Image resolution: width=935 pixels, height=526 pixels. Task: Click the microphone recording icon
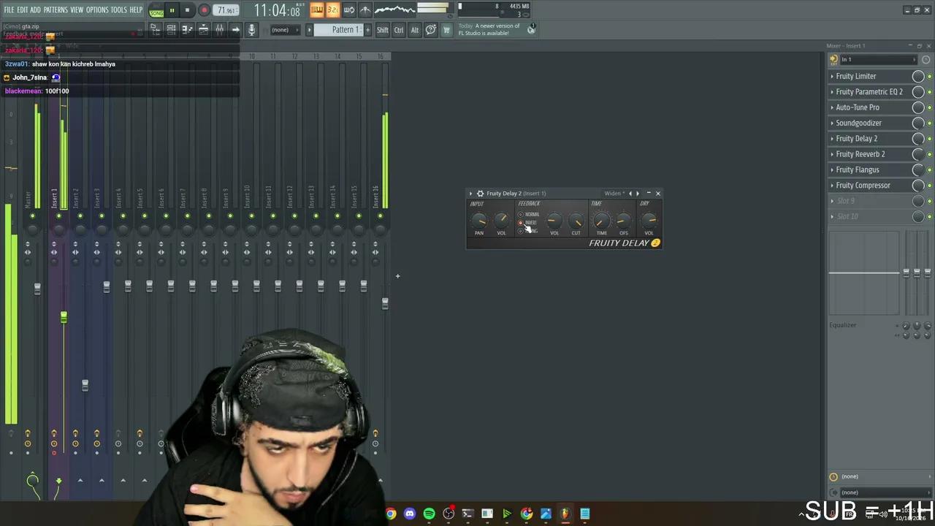[x=251, y=29]
